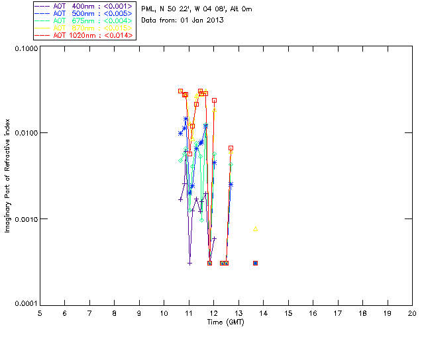
Task: Click the AOT 675nm legend entry
Action: 83,21
